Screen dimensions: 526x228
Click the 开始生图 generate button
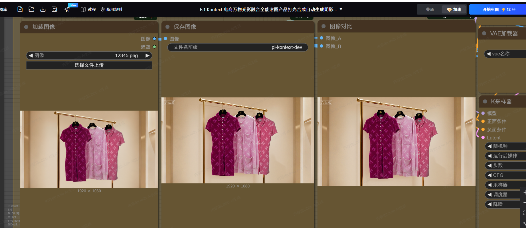click(x=497, y=9)
